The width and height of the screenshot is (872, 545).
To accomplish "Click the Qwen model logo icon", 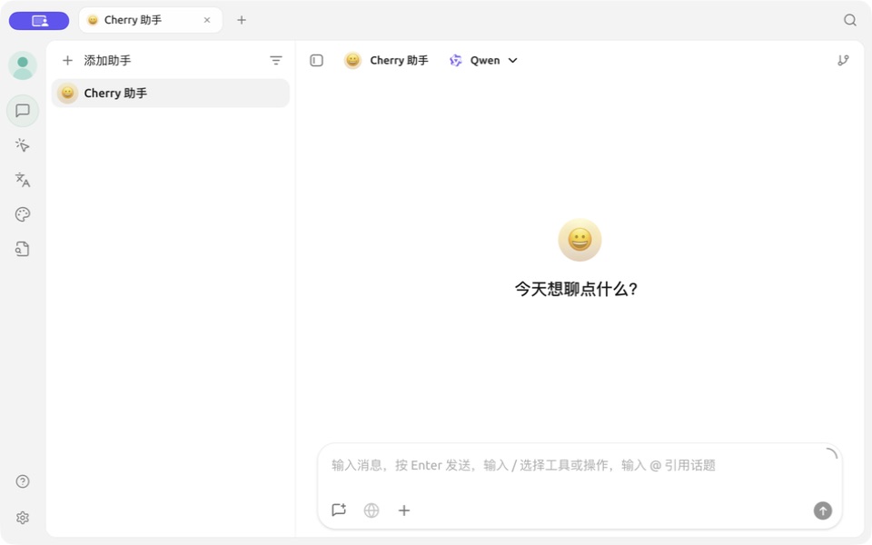I will tap(456, 60).
